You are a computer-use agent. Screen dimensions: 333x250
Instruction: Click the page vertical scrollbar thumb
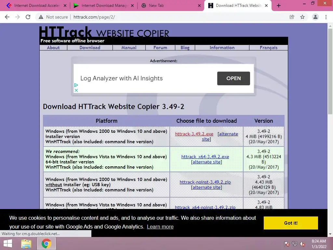tap(330, 72)
